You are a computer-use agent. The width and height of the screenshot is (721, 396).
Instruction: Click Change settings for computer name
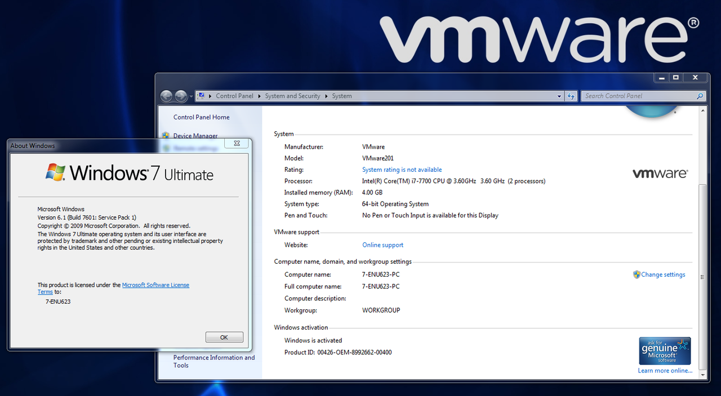coord(663,274)
